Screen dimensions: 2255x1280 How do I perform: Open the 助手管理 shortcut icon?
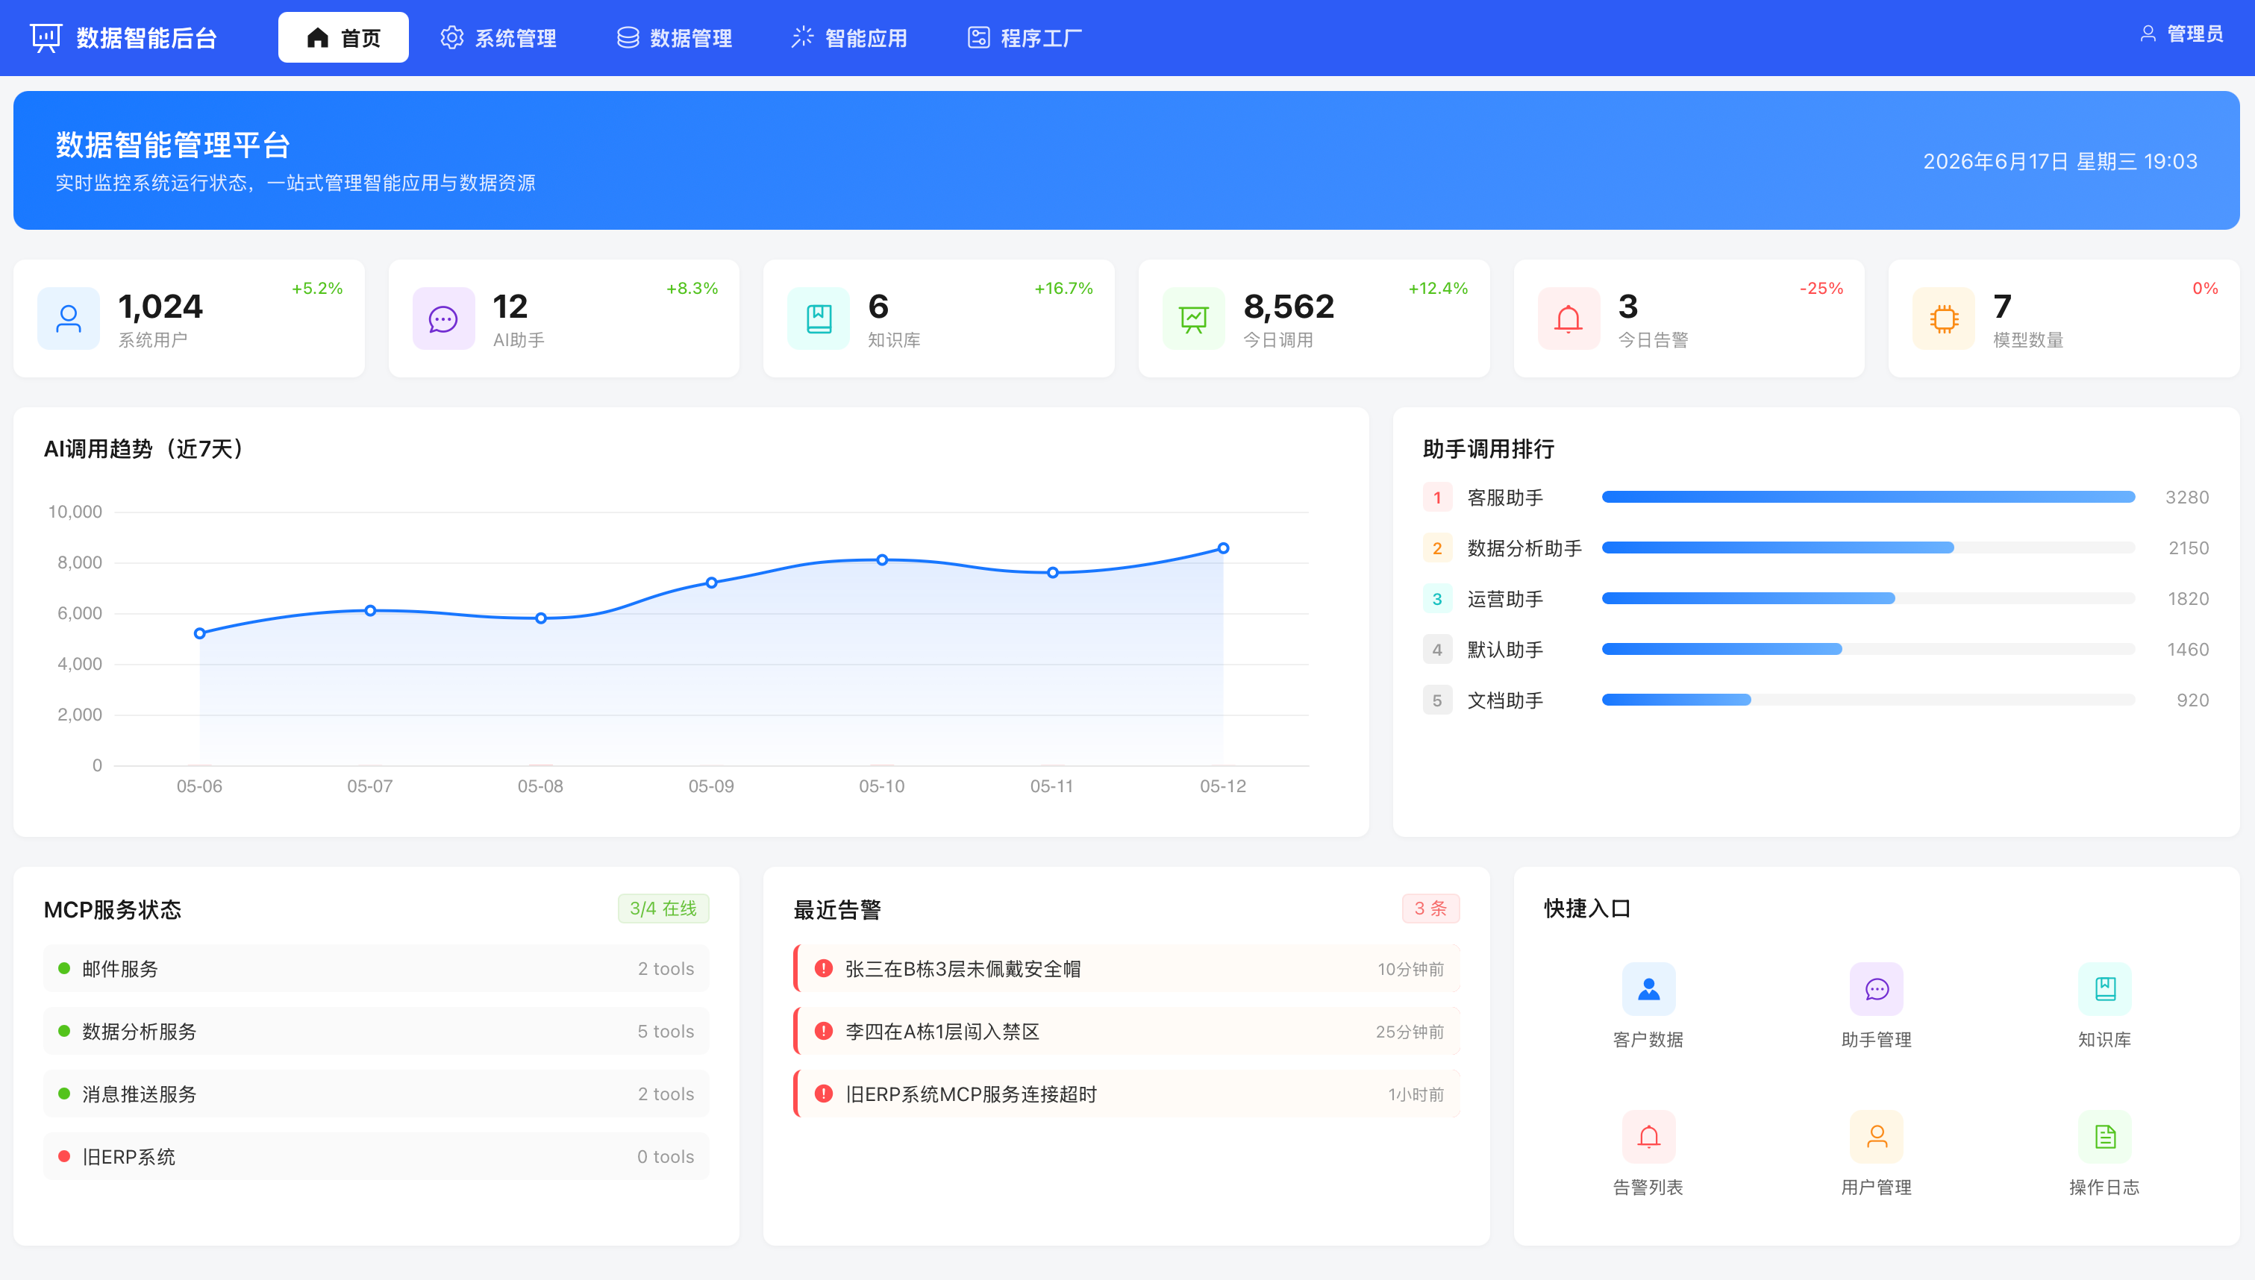1877,989
